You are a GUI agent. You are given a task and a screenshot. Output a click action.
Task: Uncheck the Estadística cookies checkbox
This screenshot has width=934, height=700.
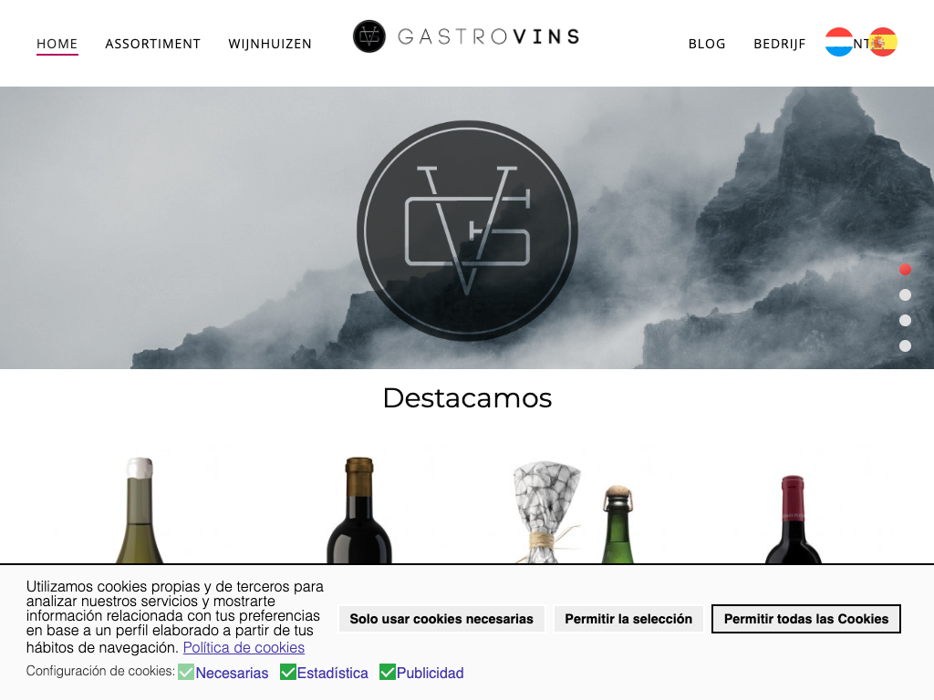[287, 672]
